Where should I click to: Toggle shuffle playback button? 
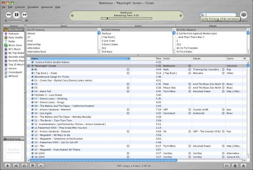tap(16, 166)
